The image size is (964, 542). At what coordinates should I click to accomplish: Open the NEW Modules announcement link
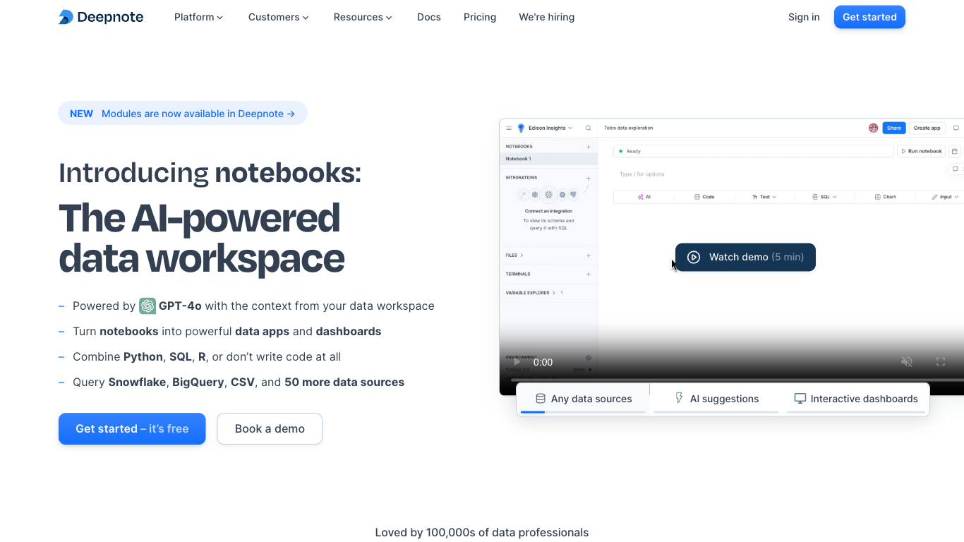183,114
